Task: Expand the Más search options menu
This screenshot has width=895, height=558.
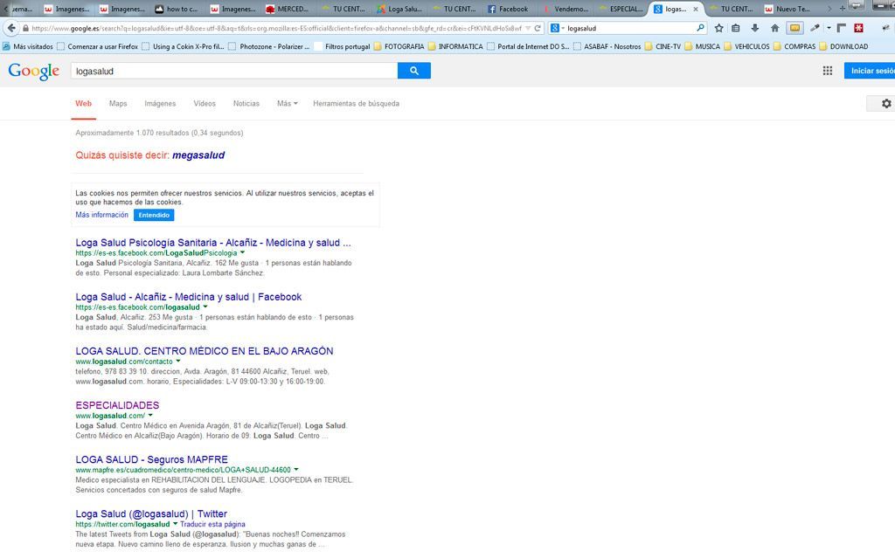Action: point(287,103)
